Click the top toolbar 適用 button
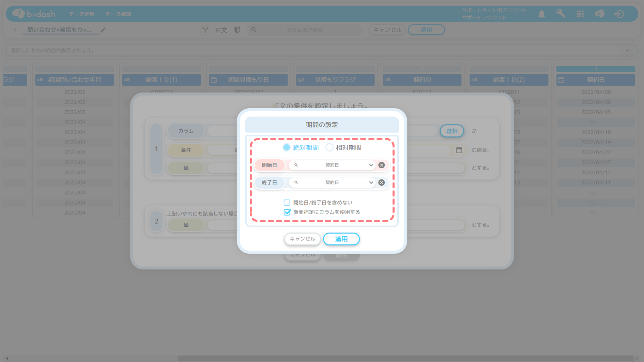 coord(426,30)
